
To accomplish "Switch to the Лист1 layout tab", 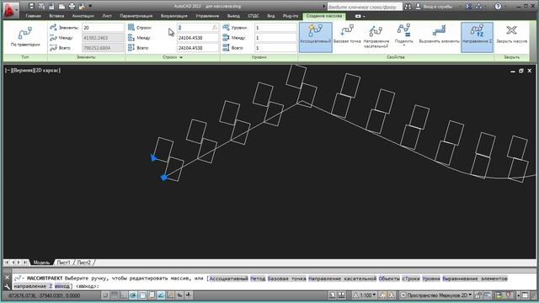I will (64, 263).
